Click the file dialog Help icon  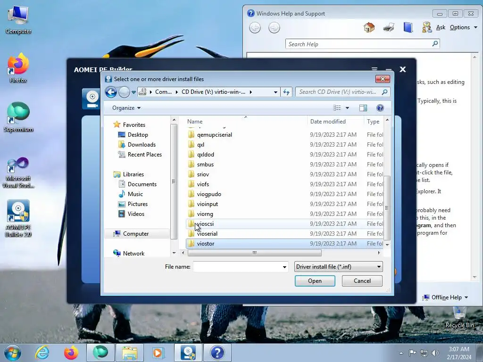(x=380, y=108)
